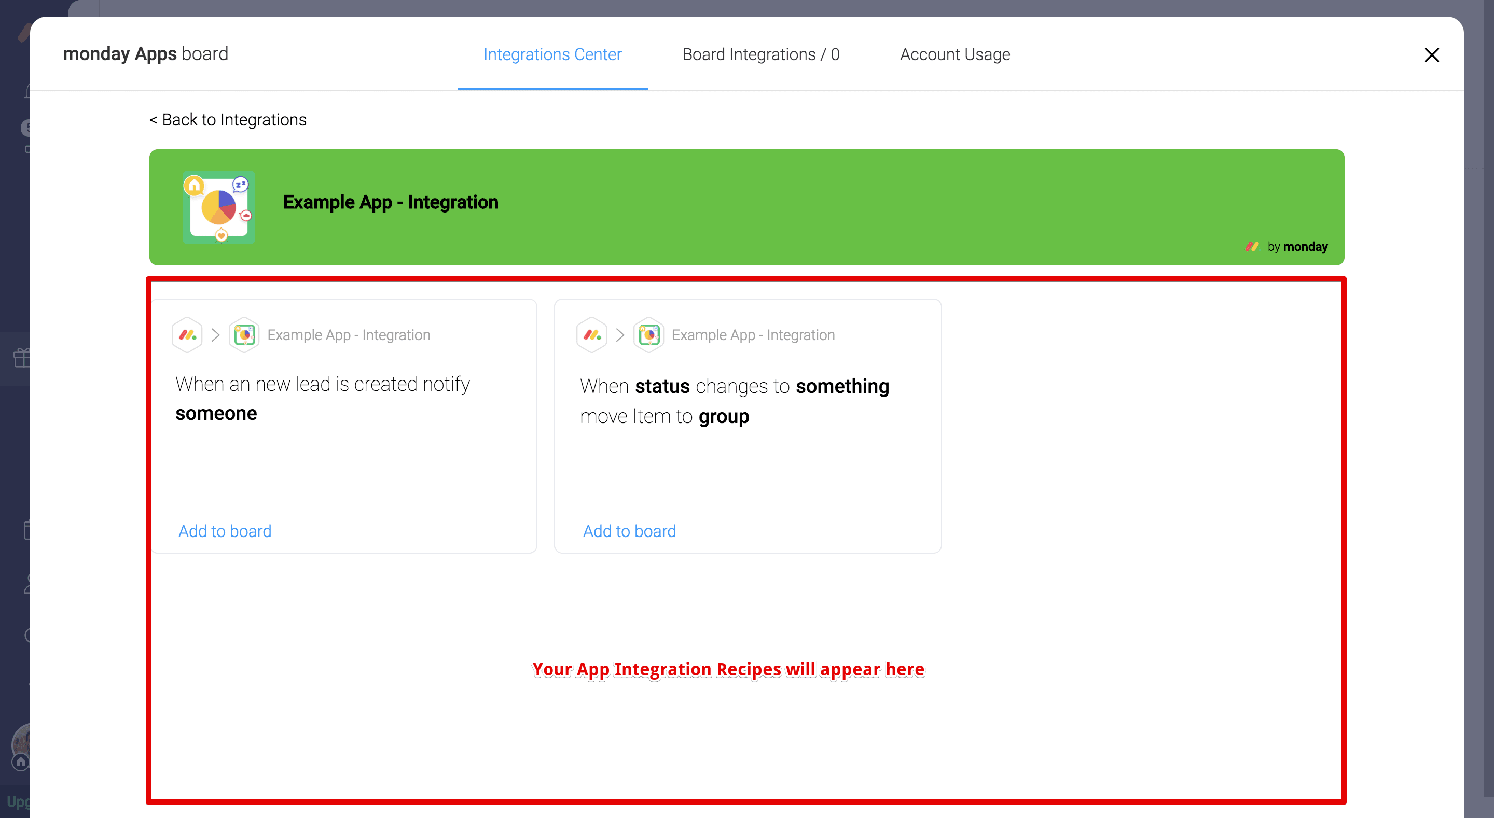The image size is (1494, 818).
Task: Click the monday logo icon in the status changes recipe card
Action: point(591,334)
